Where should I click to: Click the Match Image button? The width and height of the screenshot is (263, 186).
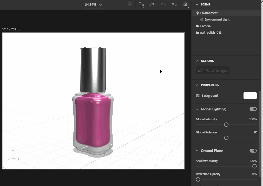click(x=213, y=70)
